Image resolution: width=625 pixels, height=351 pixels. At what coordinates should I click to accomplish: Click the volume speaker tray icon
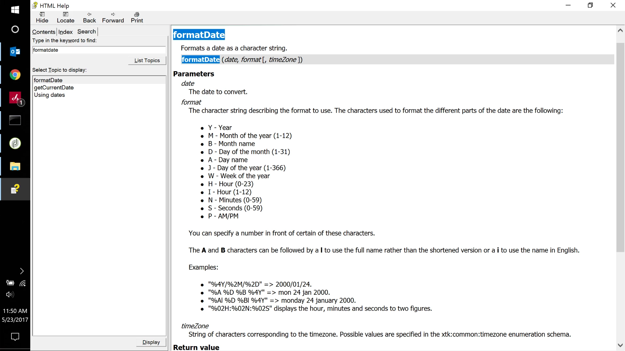(10, 294)
